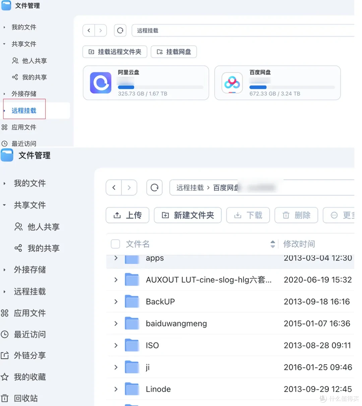Click the Linode folder icon

[132, 389]
